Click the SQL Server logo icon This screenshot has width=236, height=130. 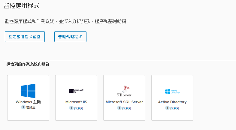[124, 91]
